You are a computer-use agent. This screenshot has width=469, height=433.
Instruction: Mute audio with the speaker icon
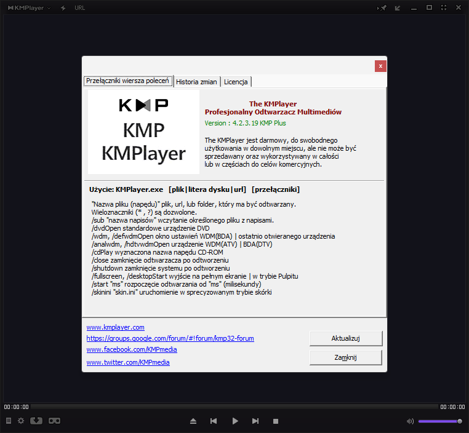click(x=410, y=421)
